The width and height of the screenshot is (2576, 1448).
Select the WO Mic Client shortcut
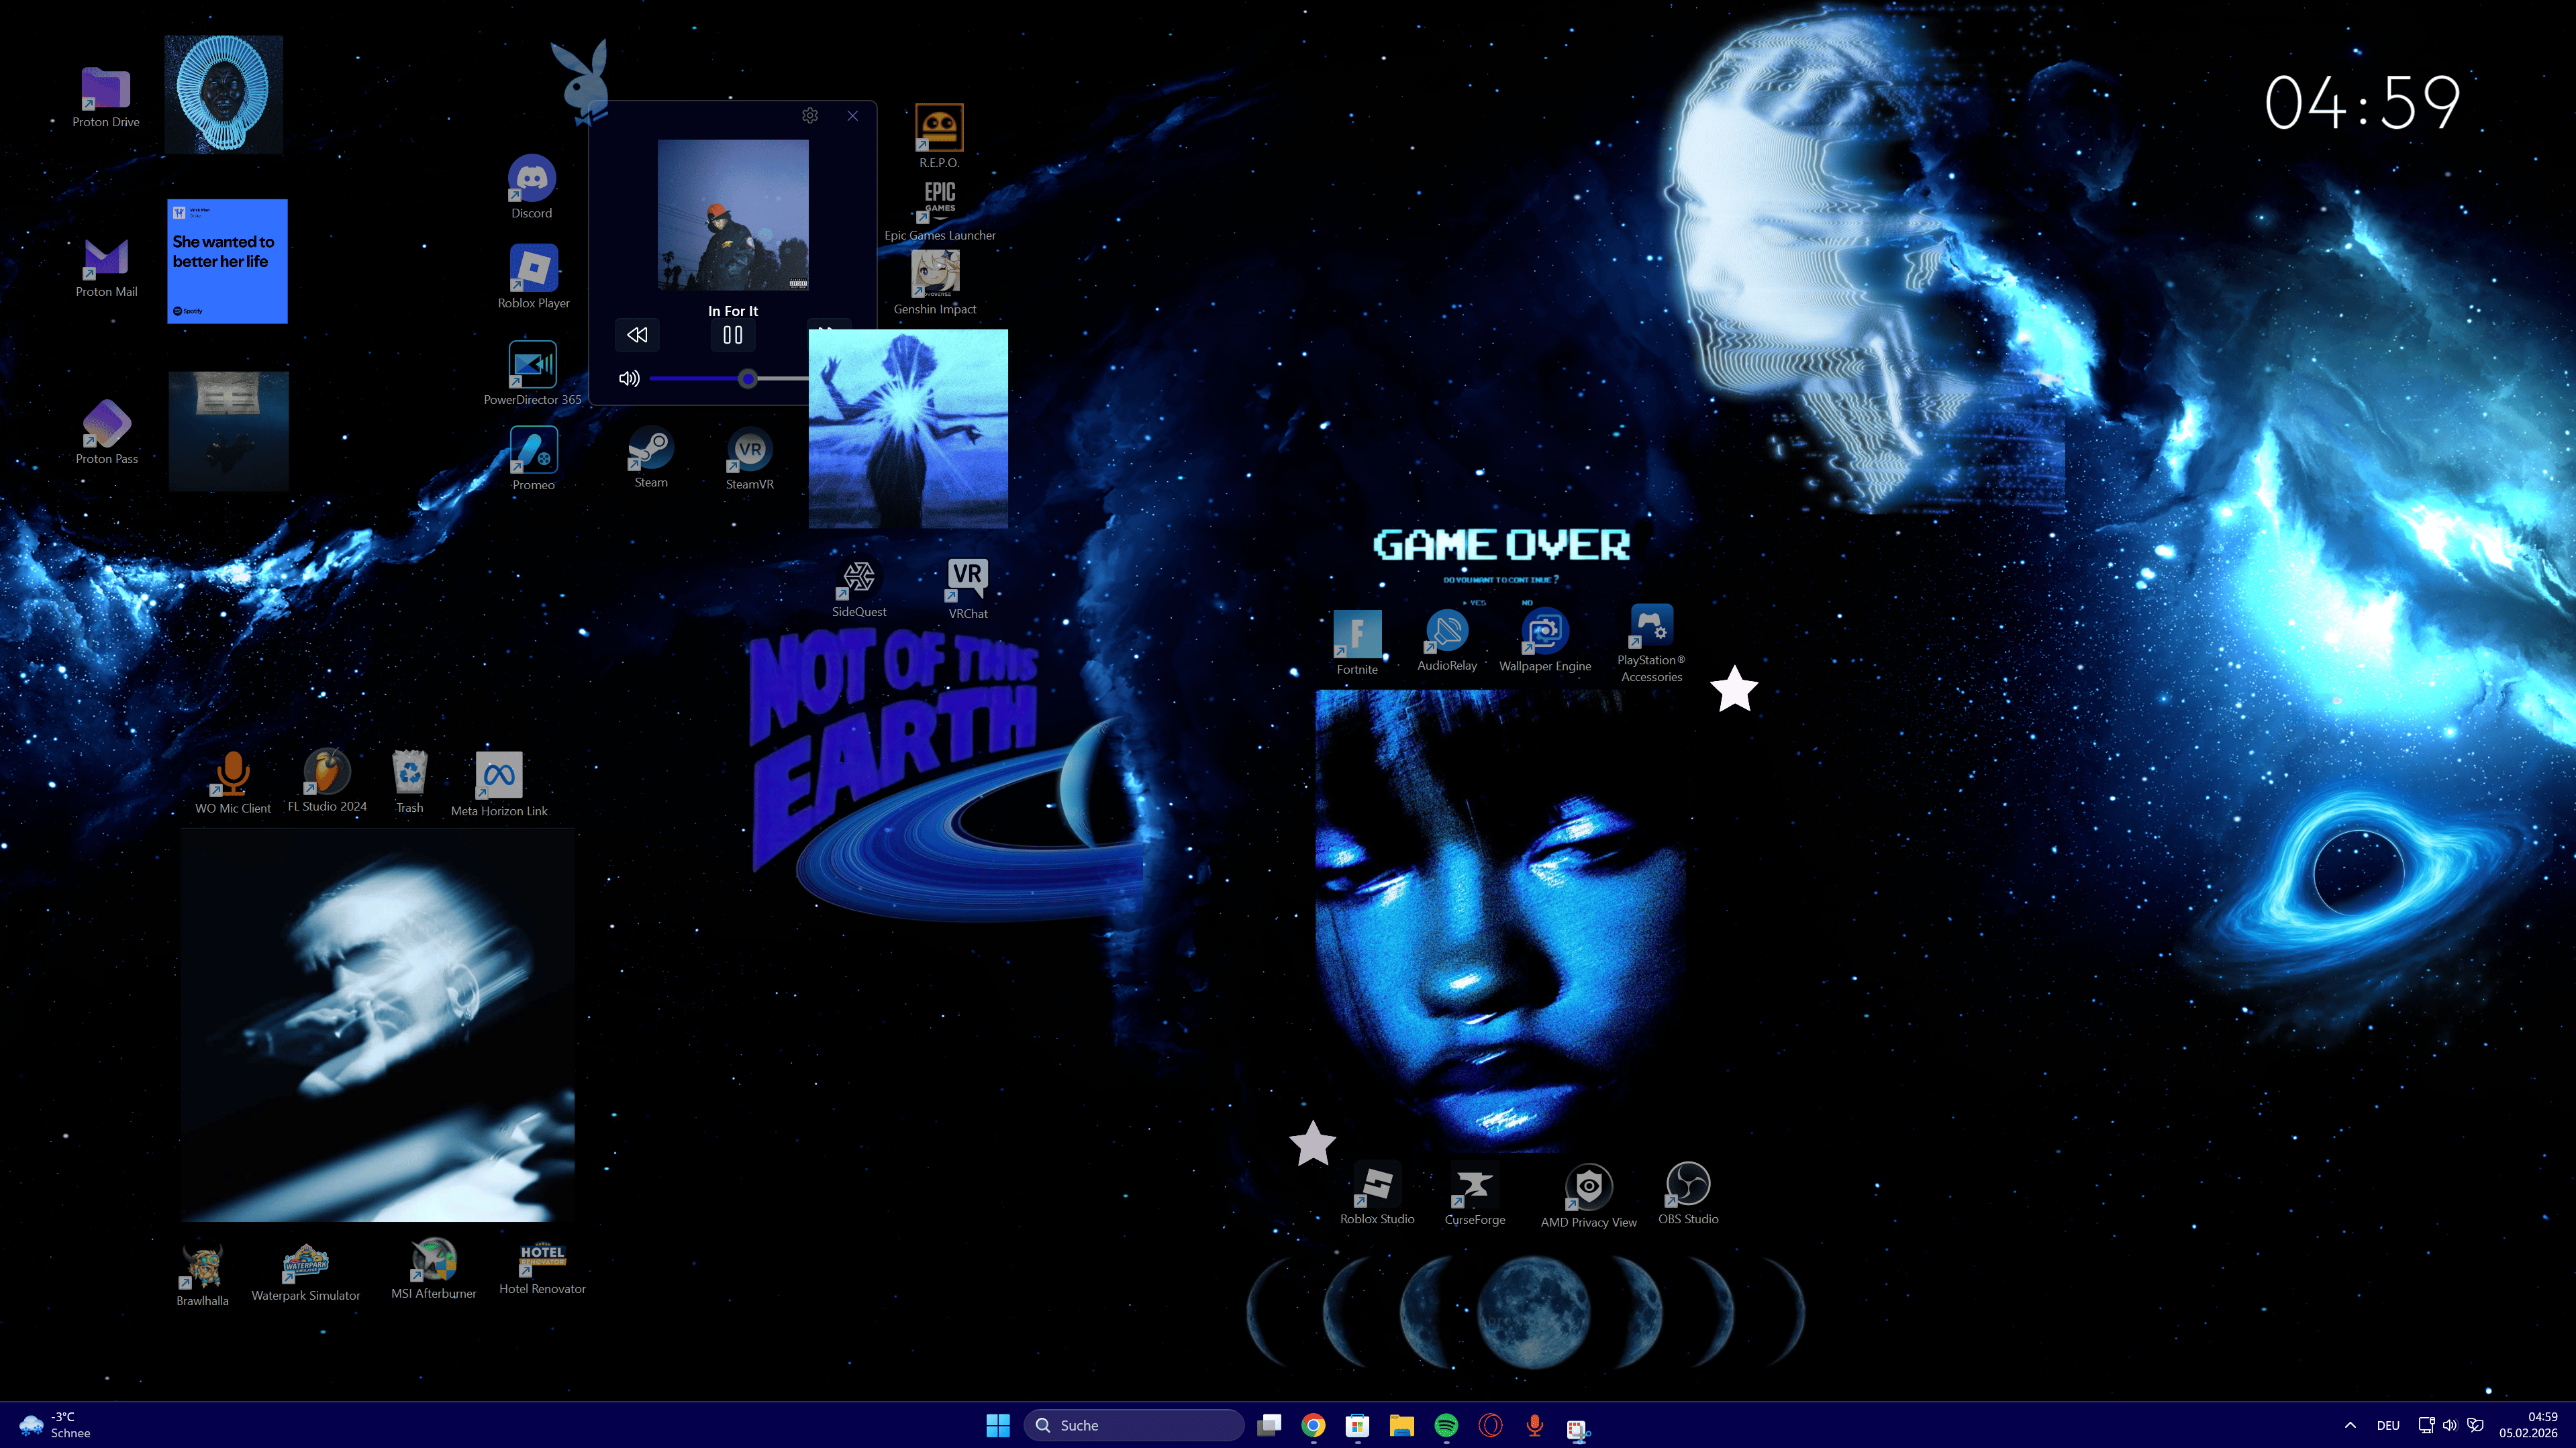[232, 782]
